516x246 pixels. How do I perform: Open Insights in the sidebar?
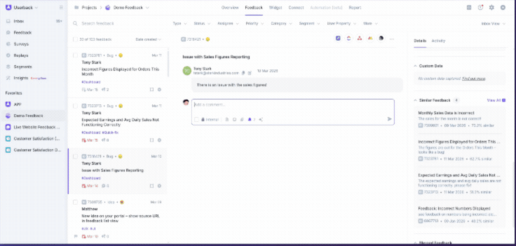(21, 78)
